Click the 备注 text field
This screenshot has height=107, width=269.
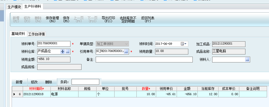[144, 59]
